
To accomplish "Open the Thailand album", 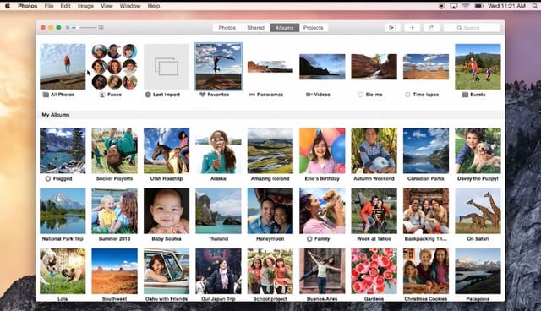I will click(x=218, y=210).
